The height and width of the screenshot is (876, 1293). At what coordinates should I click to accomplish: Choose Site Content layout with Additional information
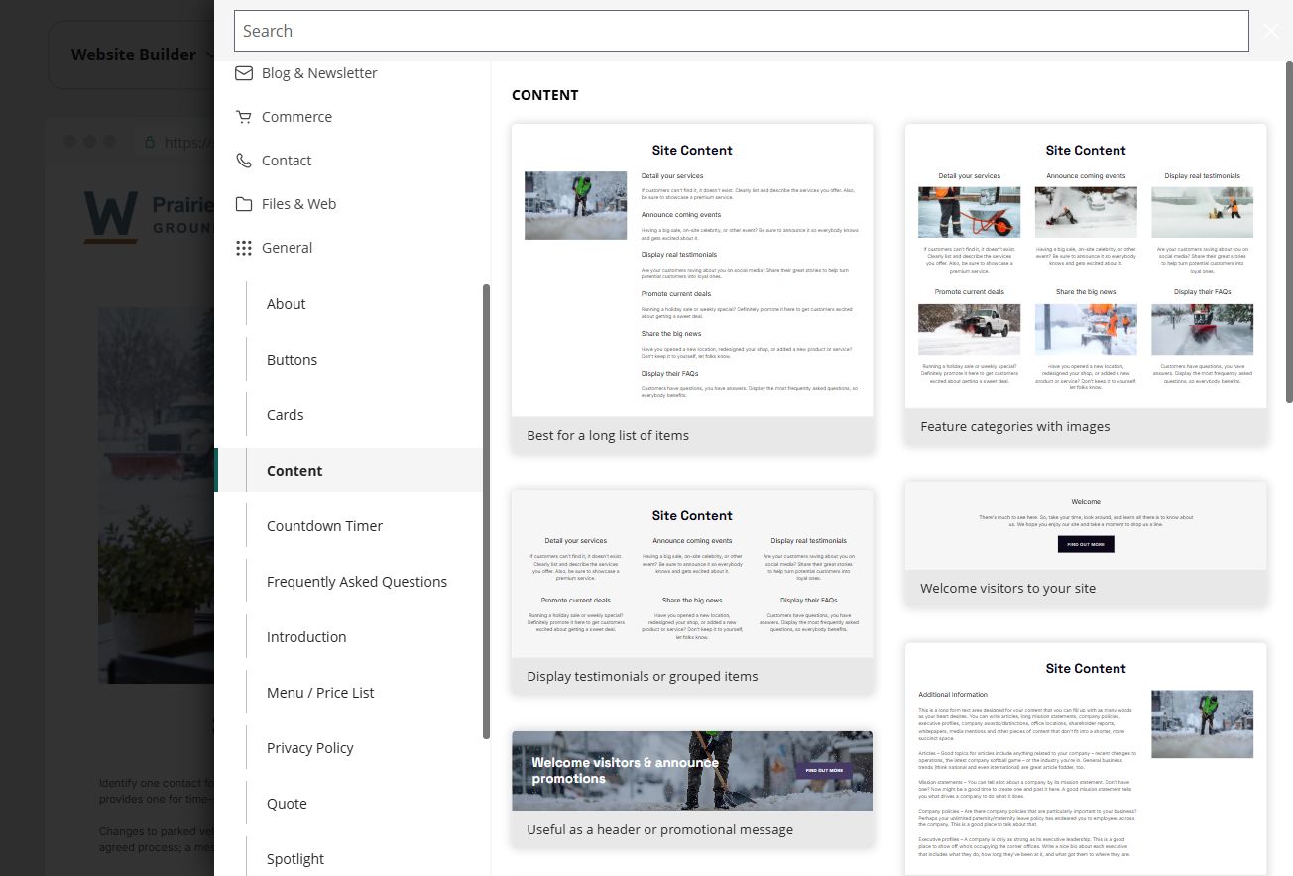(1086, 759)
